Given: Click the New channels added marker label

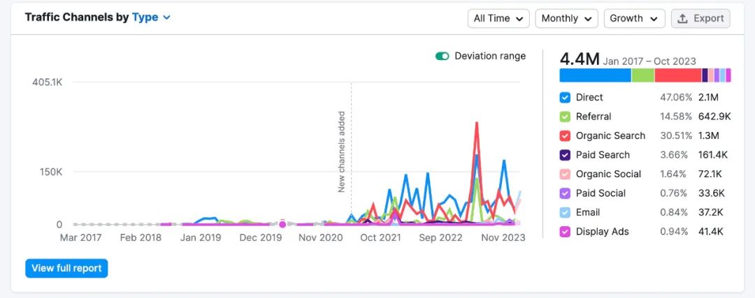Looking at the screenshot, I should coord(341,152).
